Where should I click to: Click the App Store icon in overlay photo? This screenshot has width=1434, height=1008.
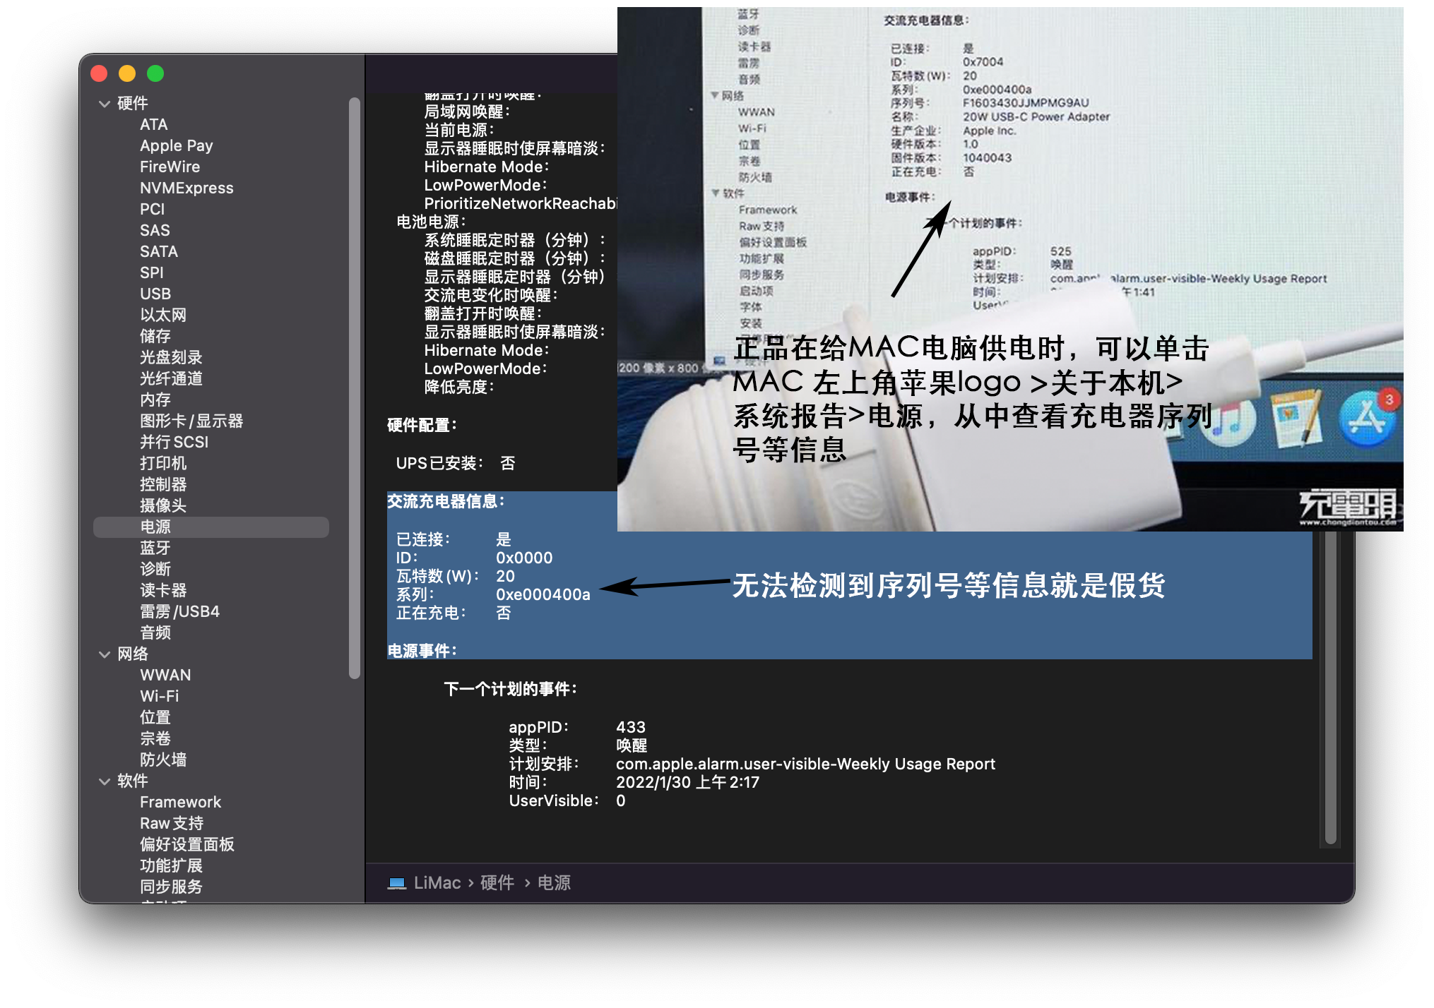pos(1367,419)
